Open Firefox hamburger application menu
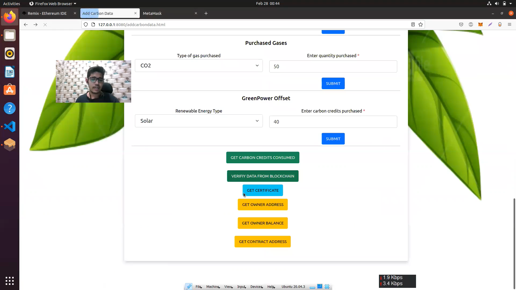 point(510,24)
